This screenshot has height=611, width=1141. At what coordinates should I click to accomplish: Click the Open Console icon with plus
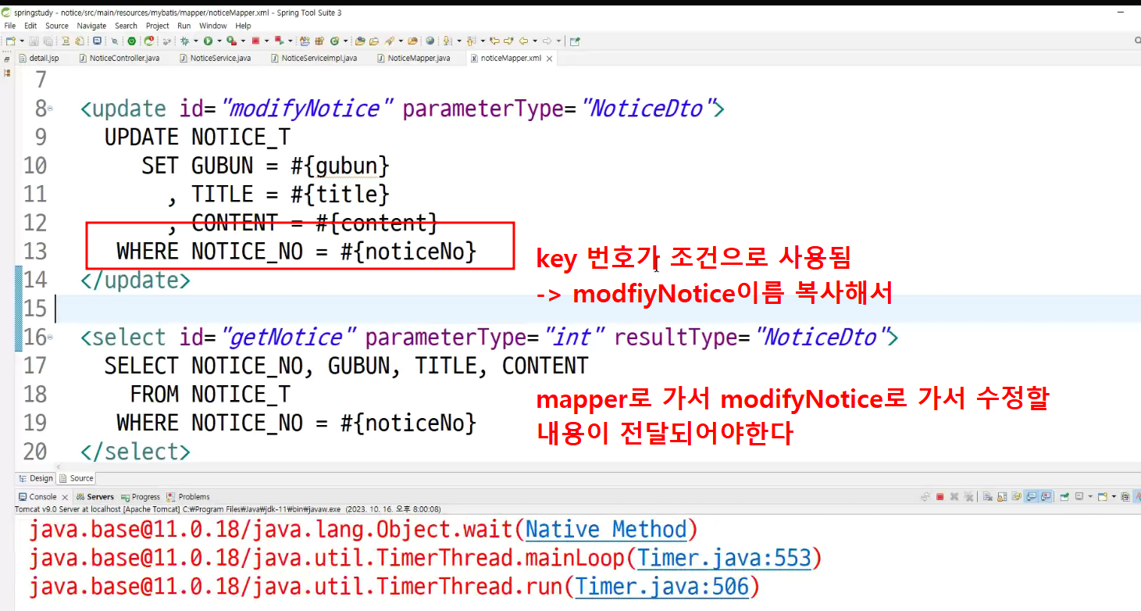point(1103,497)
